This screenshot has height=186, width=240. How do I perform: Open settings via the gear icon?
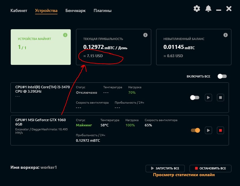point(197,9)
